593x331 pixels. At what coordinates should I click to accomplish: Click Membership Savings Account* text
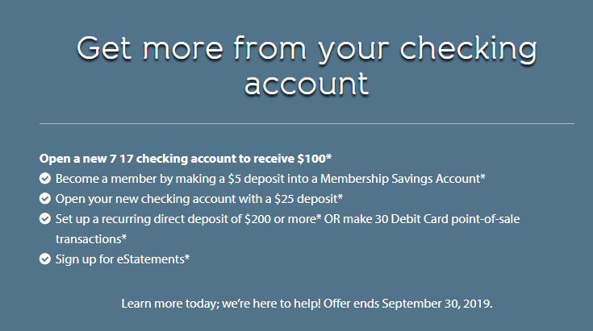point(403,179)
